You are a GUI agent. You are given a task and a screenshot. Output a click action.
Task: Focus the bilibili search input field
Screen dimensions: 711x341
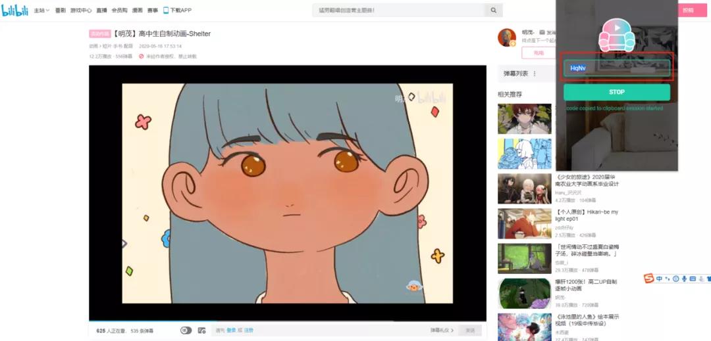point(398,10)
